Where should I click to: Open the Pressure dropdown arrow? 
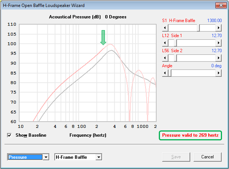pos(46,157)
